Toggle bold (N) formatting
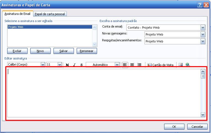The width and height of the screenshot is (211, 133). click(x=67, y=65)
